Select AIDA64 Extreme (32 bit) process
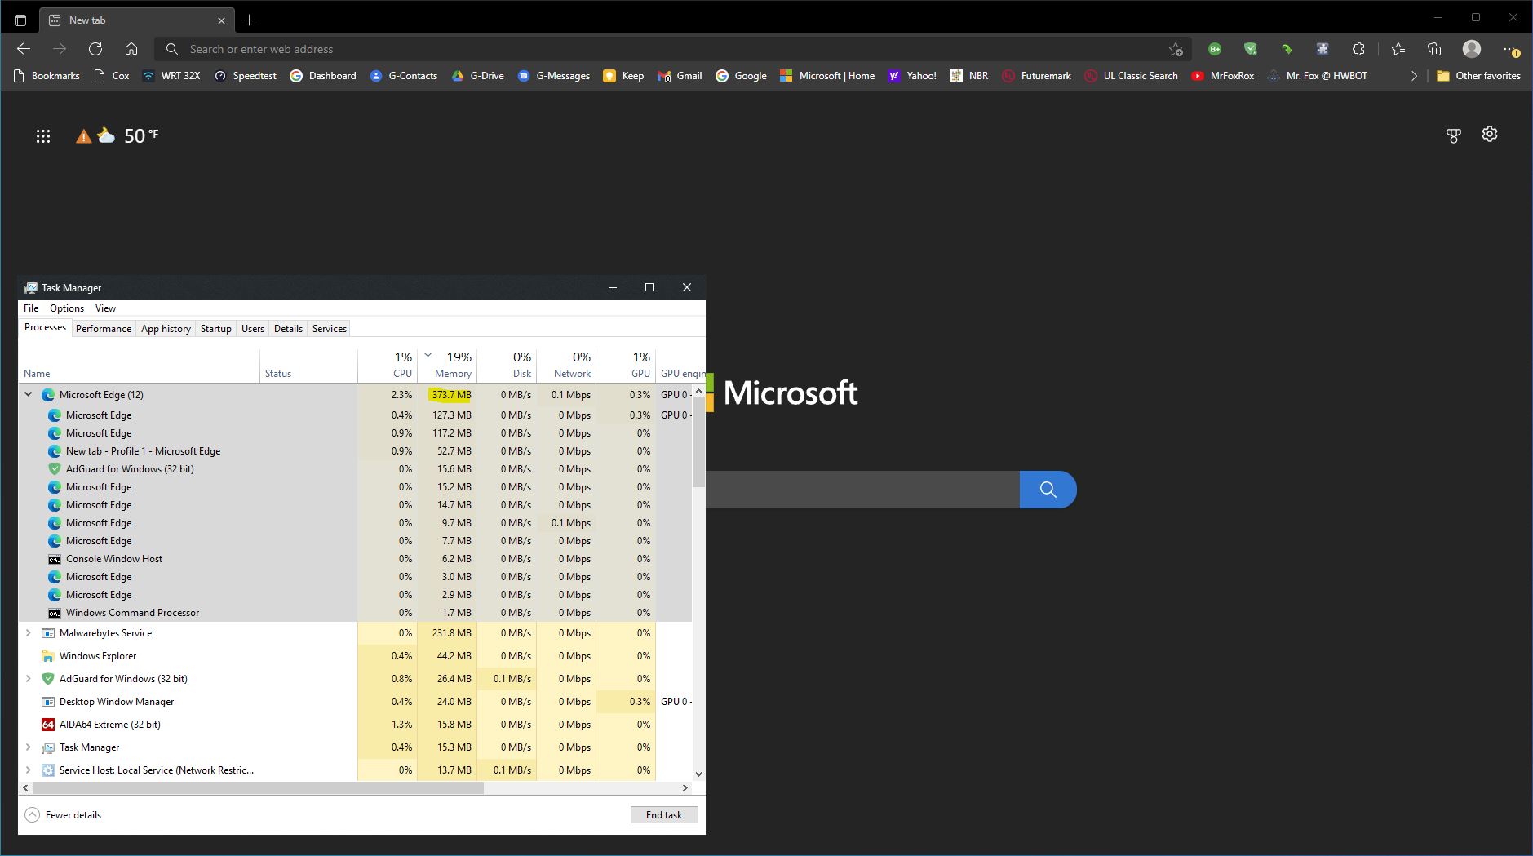 coord(355,725)
